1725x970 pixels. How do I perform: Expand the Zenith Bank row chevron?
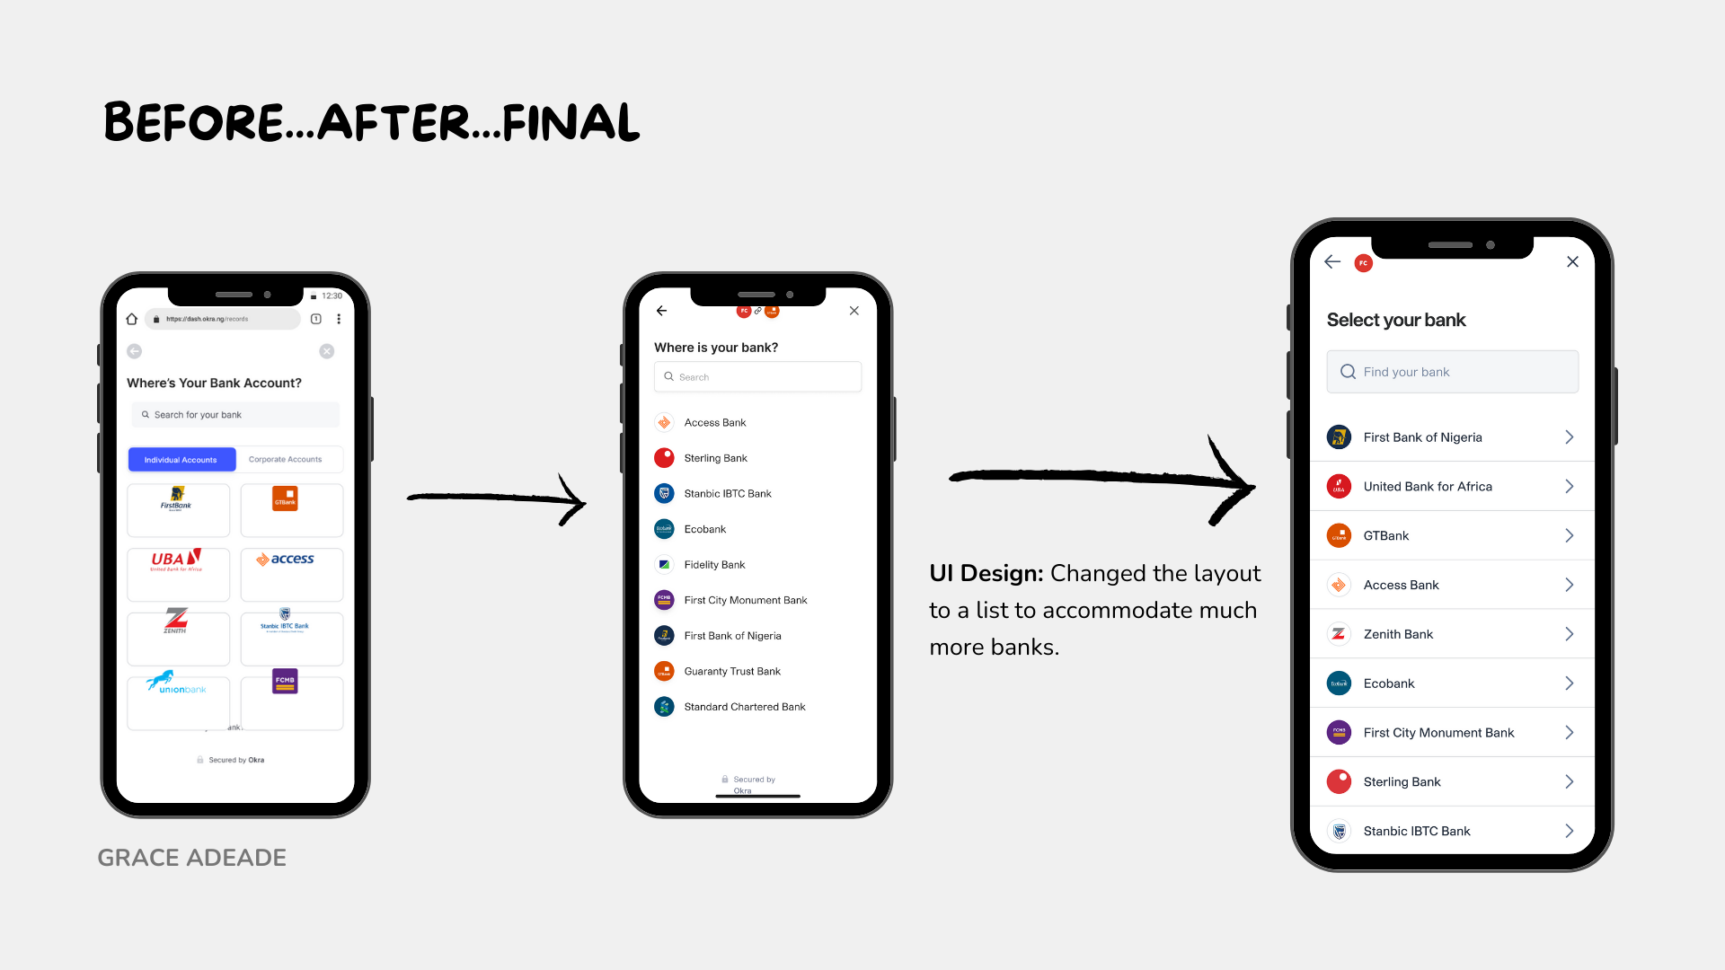pyautogui.click(x=1569, y=633)
